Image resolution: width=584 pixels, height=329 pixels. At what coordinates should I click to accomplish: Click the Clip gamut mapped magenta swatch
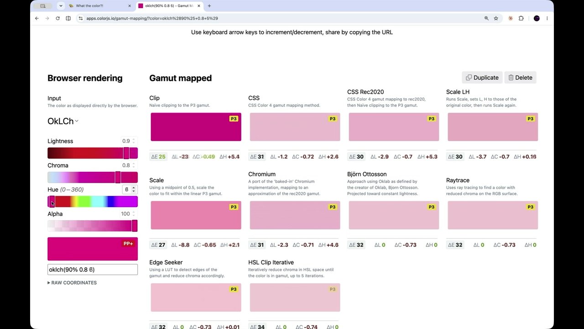[196, 127]
